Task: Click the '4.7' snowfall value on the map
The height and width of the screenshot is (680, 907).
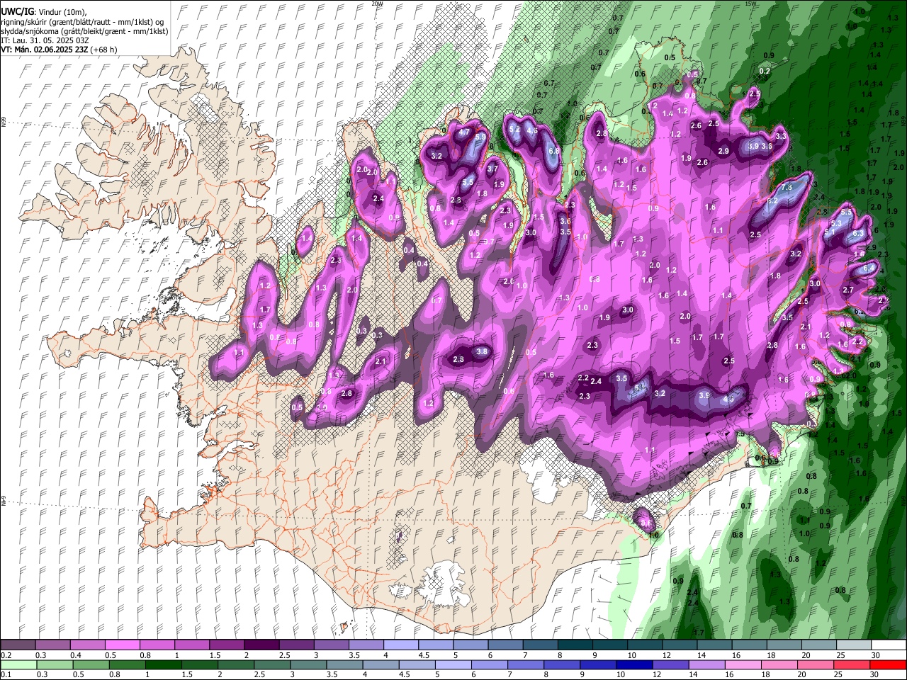Action: [465, 132]
